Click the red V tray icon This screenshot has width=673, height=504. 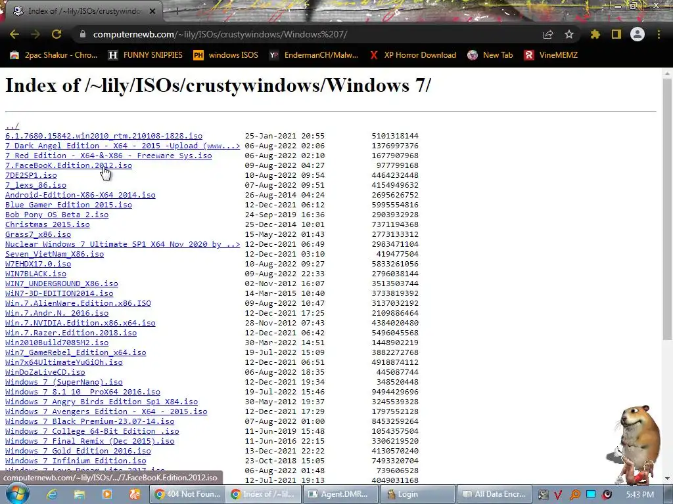tap(559, 495)
